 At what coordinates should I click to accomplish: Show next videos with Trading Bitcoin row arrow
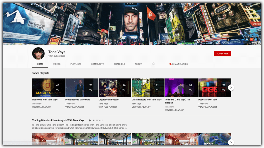coord(231,142)
